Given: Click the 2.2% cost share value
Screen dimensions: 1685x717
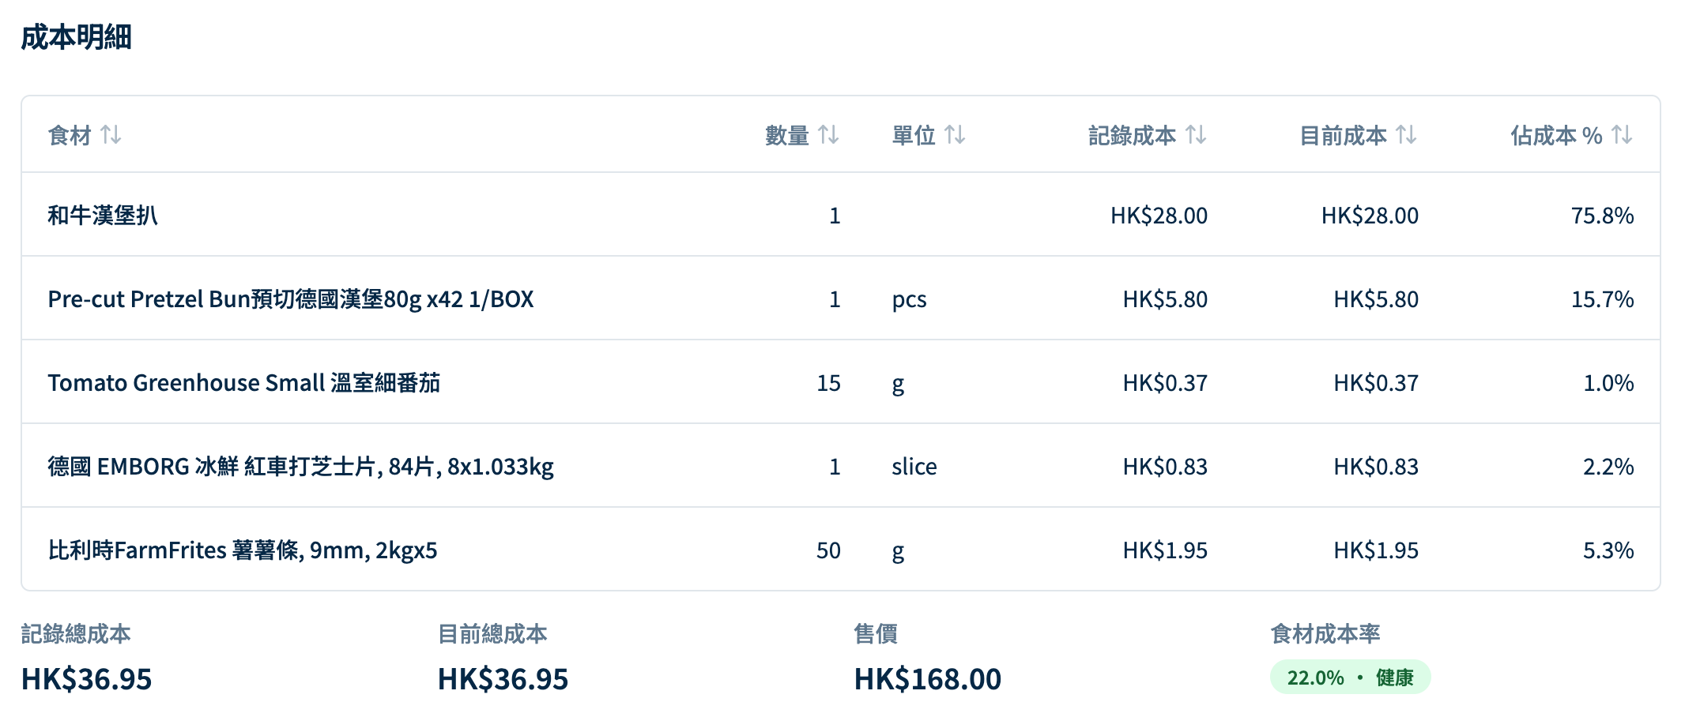Looking at the screenshot, I should pos(1608,467).
